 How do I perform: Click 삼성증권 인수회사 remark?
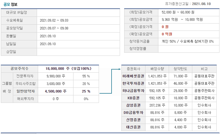point(204,105)
